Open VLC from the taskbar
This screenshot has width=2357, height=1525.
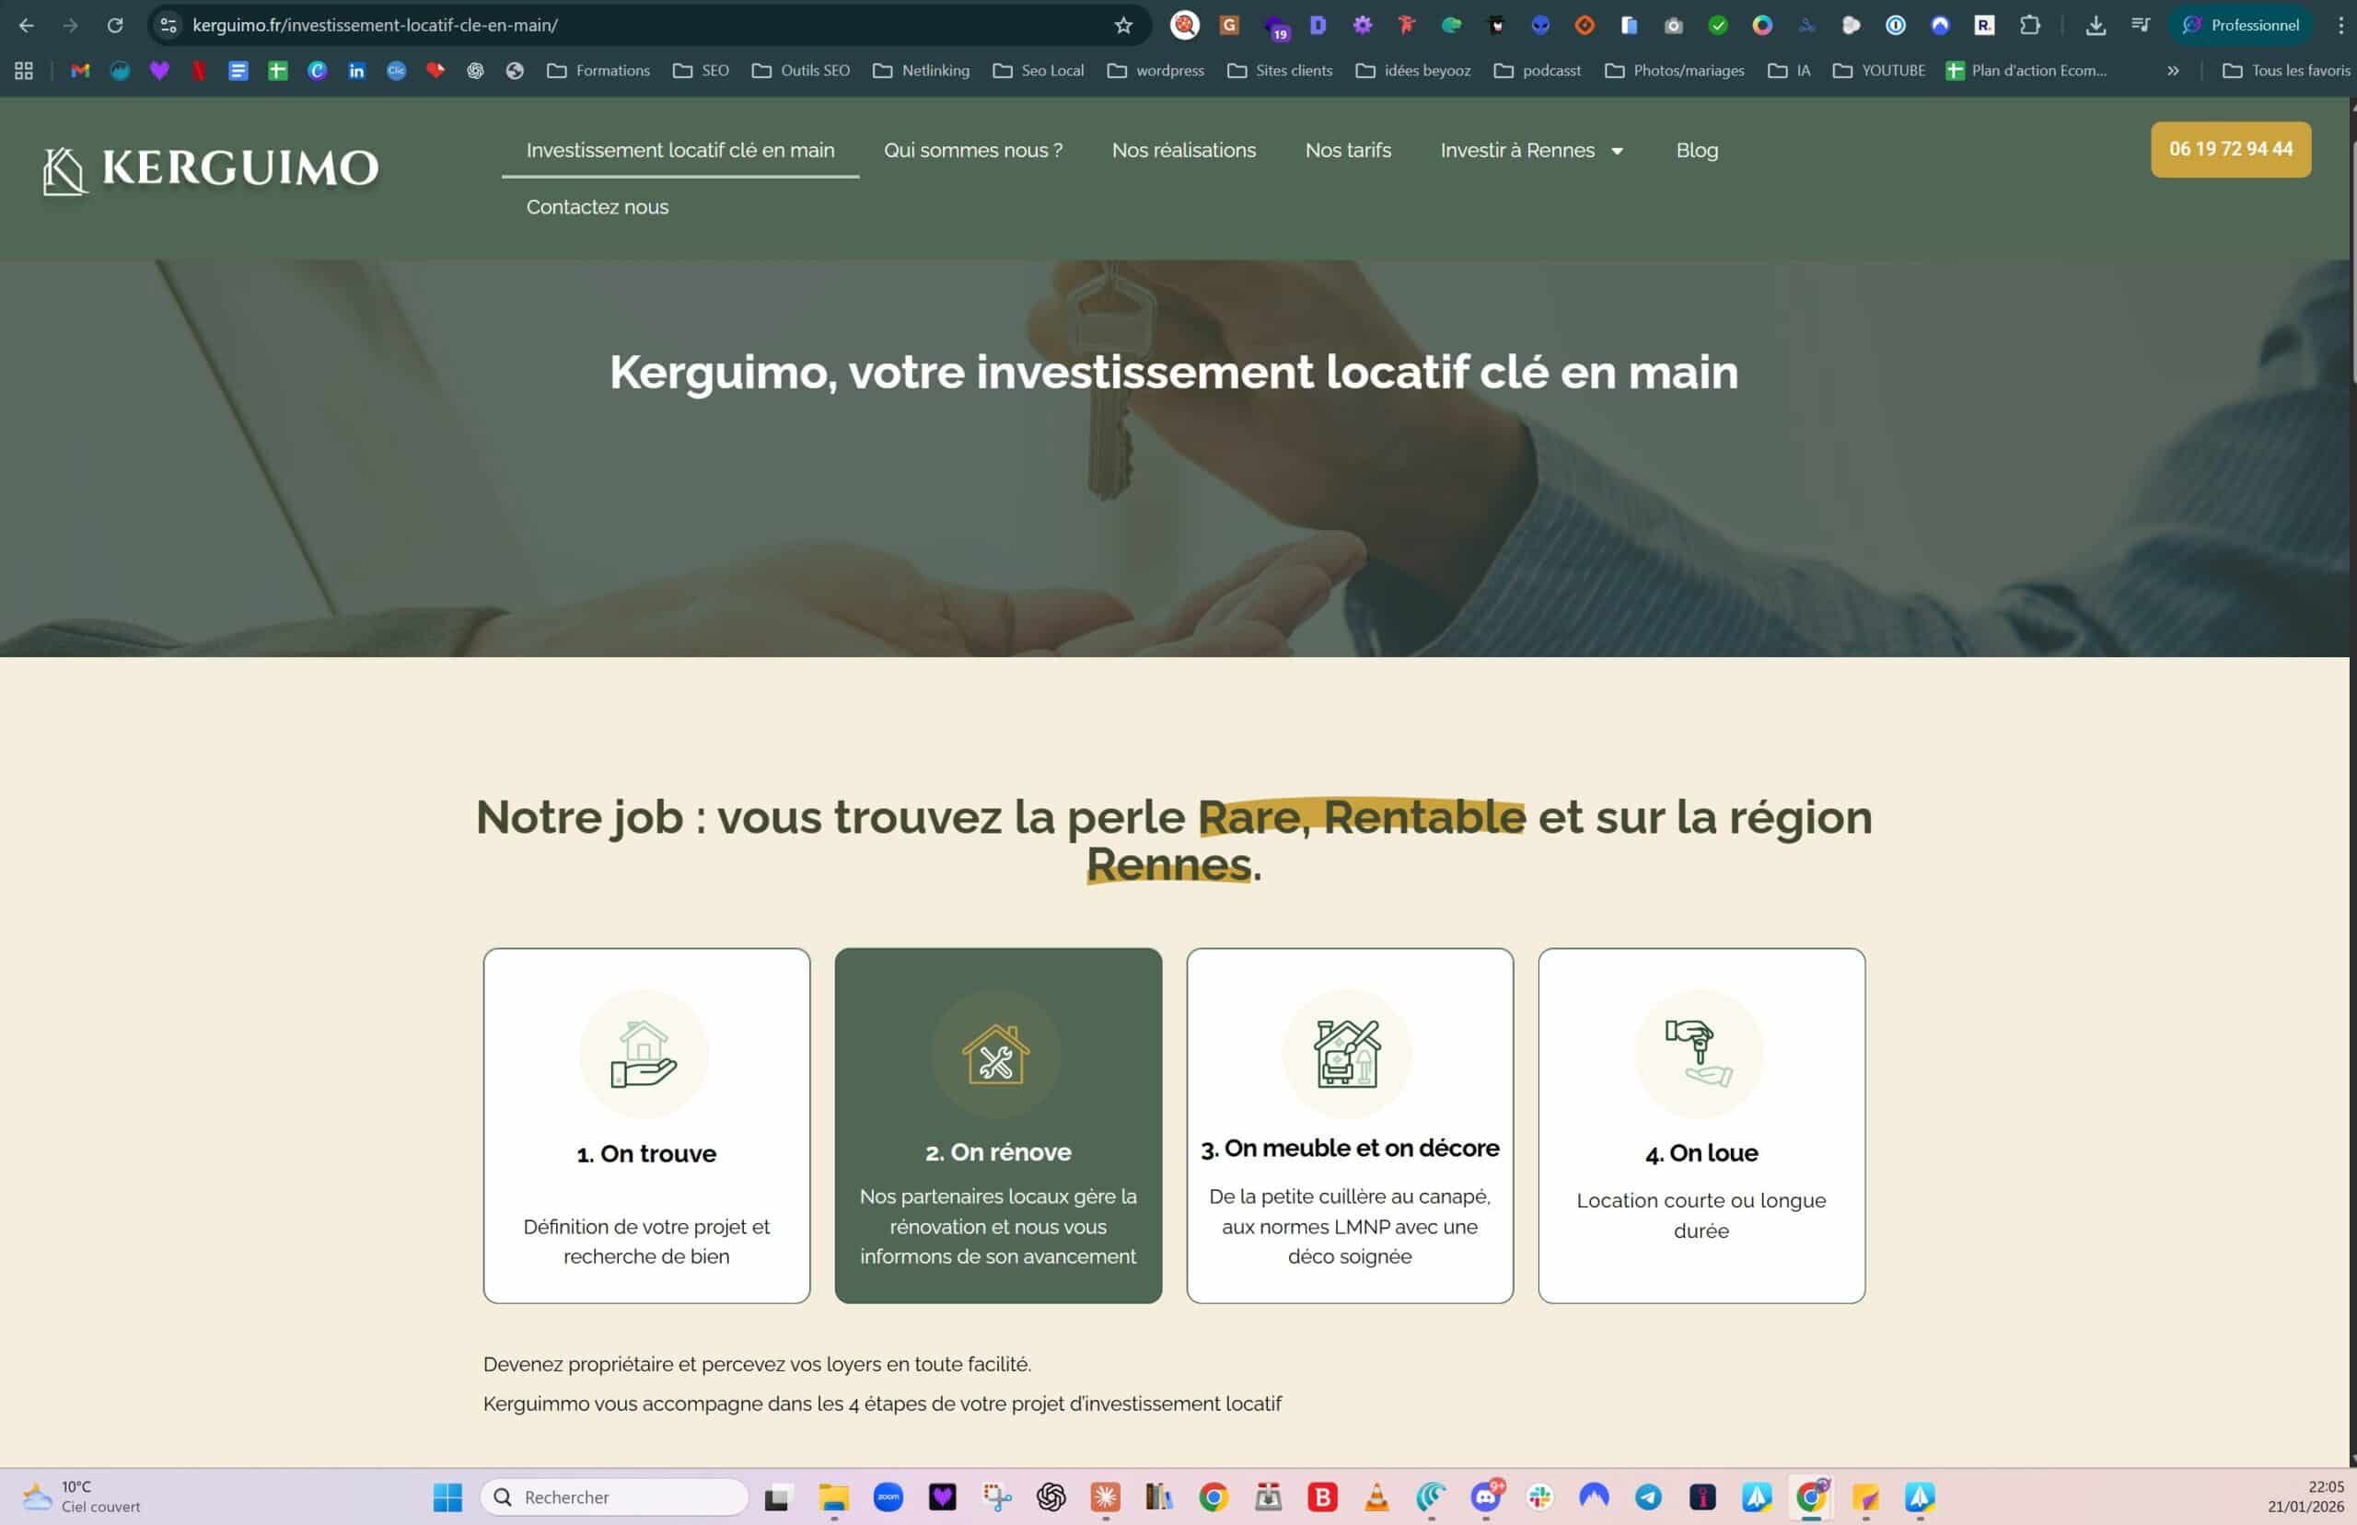click(x=1376, y=1496)
